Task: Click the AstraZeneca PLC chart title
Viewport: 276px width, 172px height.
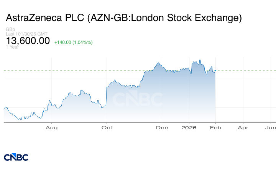Action: [x=124, y=18]
